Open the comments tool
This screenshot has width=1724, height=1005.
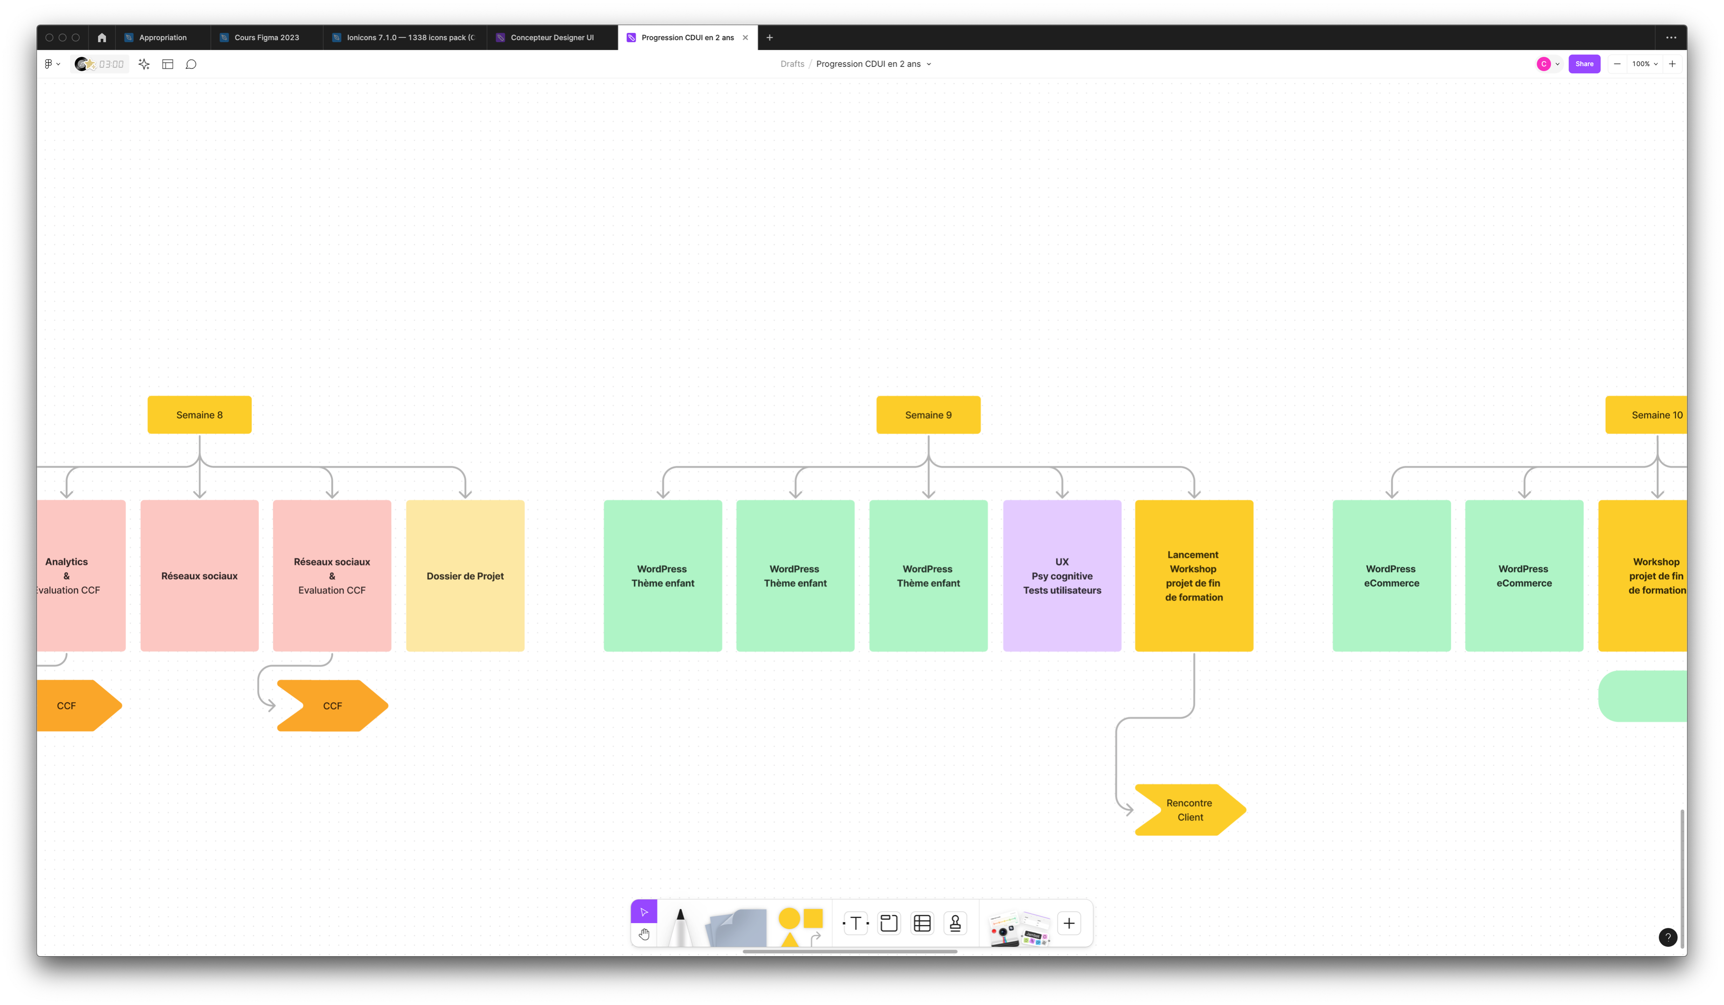point(192,64)
